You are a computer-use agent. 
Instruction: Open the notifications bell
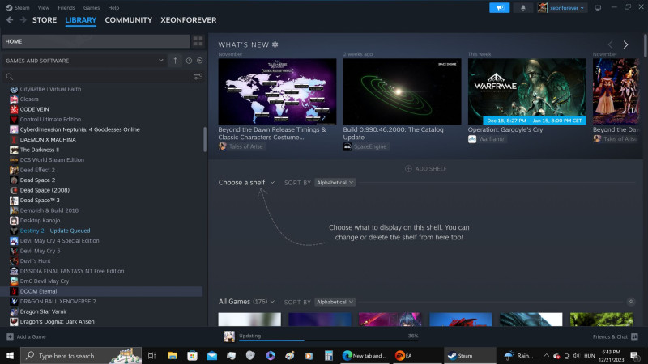pos(522,8)
